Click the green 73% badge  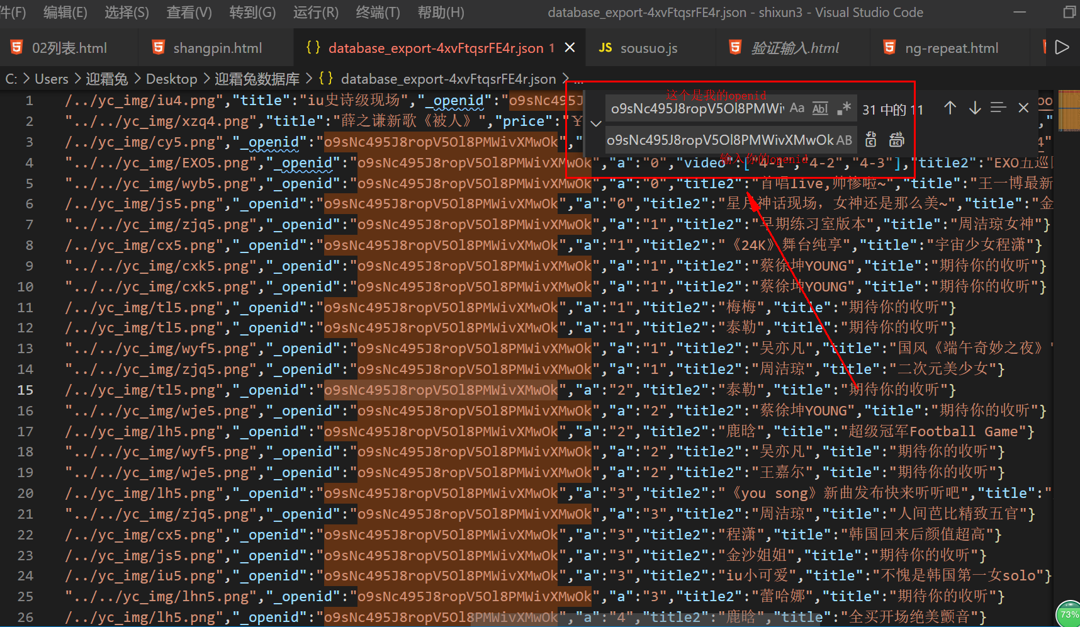1069,614
